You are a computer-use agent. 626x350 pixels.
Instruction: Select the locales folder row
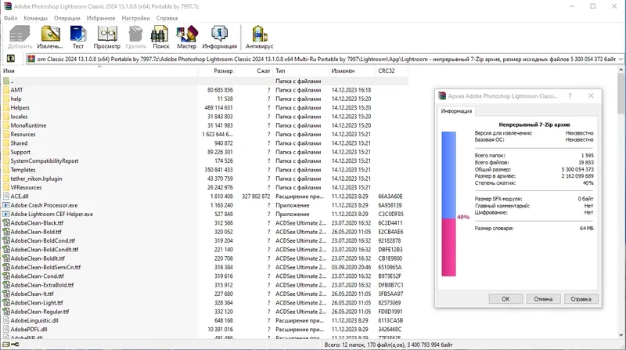(205, 117)
